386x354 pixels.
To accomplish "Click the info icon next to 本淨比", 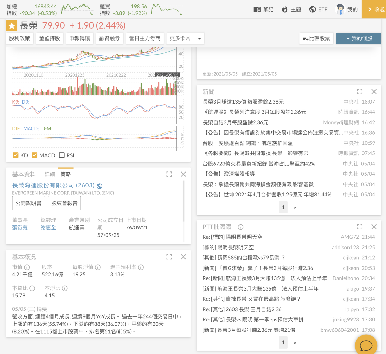I will tap(65, 288).
